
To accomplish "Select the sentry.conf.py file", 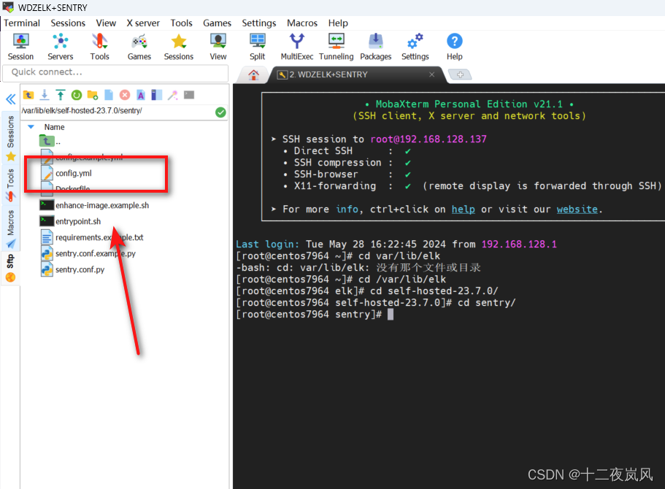I will [x=80, y=270].
